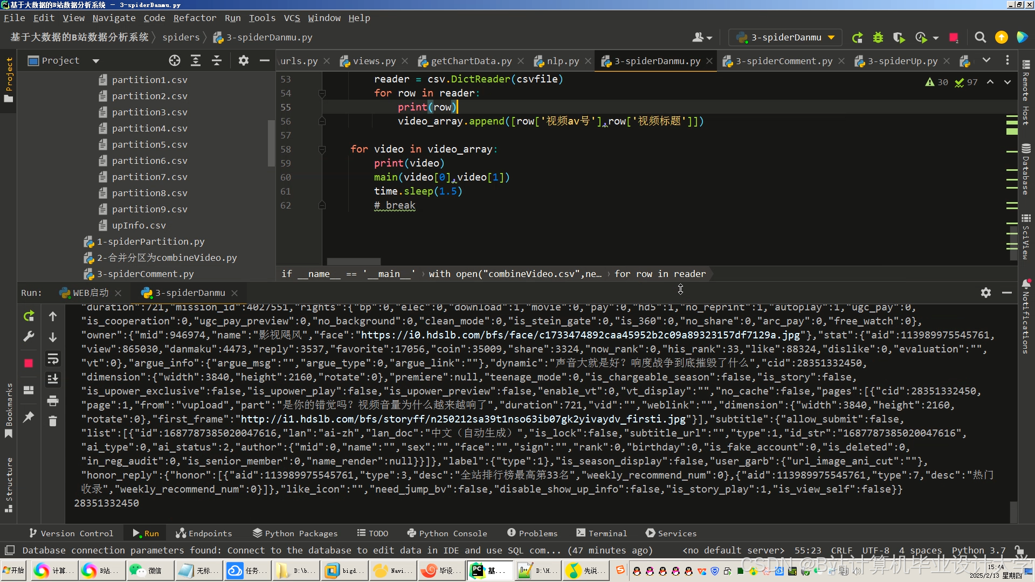The width and height of the screenshot is (1035, 582).
Task: Stop the running process in Run panel
Action: pos(29,363)
